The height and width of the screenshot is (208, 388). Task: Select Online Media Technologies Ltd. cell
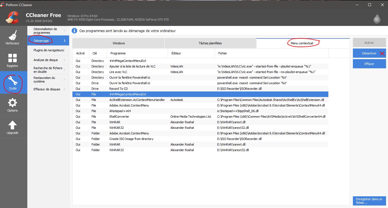191,117
